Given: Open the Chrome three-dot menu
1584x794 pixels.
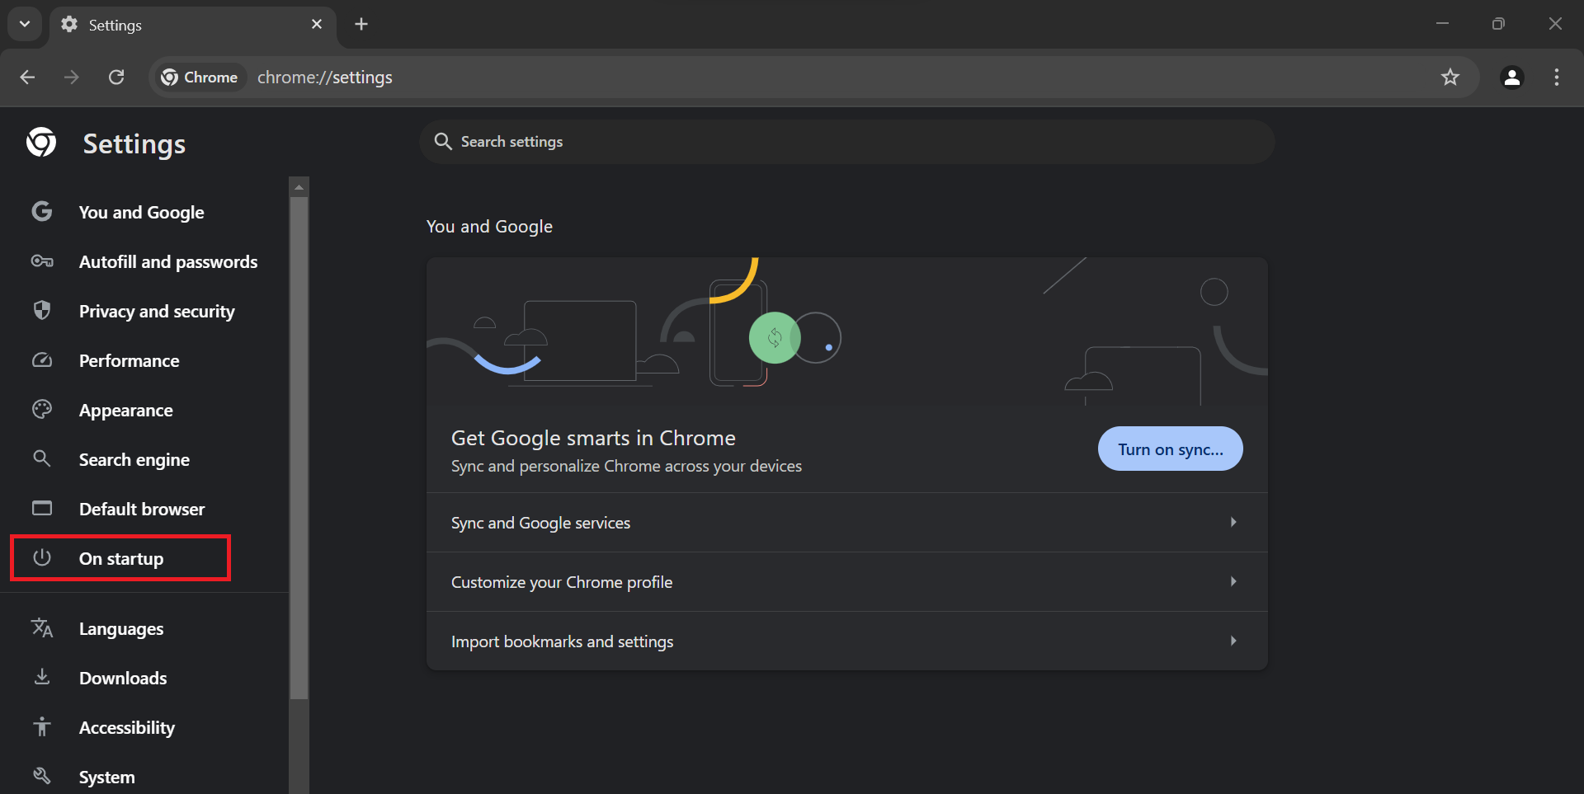Looking at the screenshot, I should pyautogui.click(x=1557, y=78).
